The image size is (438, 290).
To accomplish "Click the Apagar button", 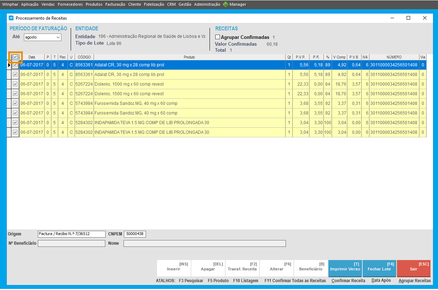I will (x=208, y=268).
